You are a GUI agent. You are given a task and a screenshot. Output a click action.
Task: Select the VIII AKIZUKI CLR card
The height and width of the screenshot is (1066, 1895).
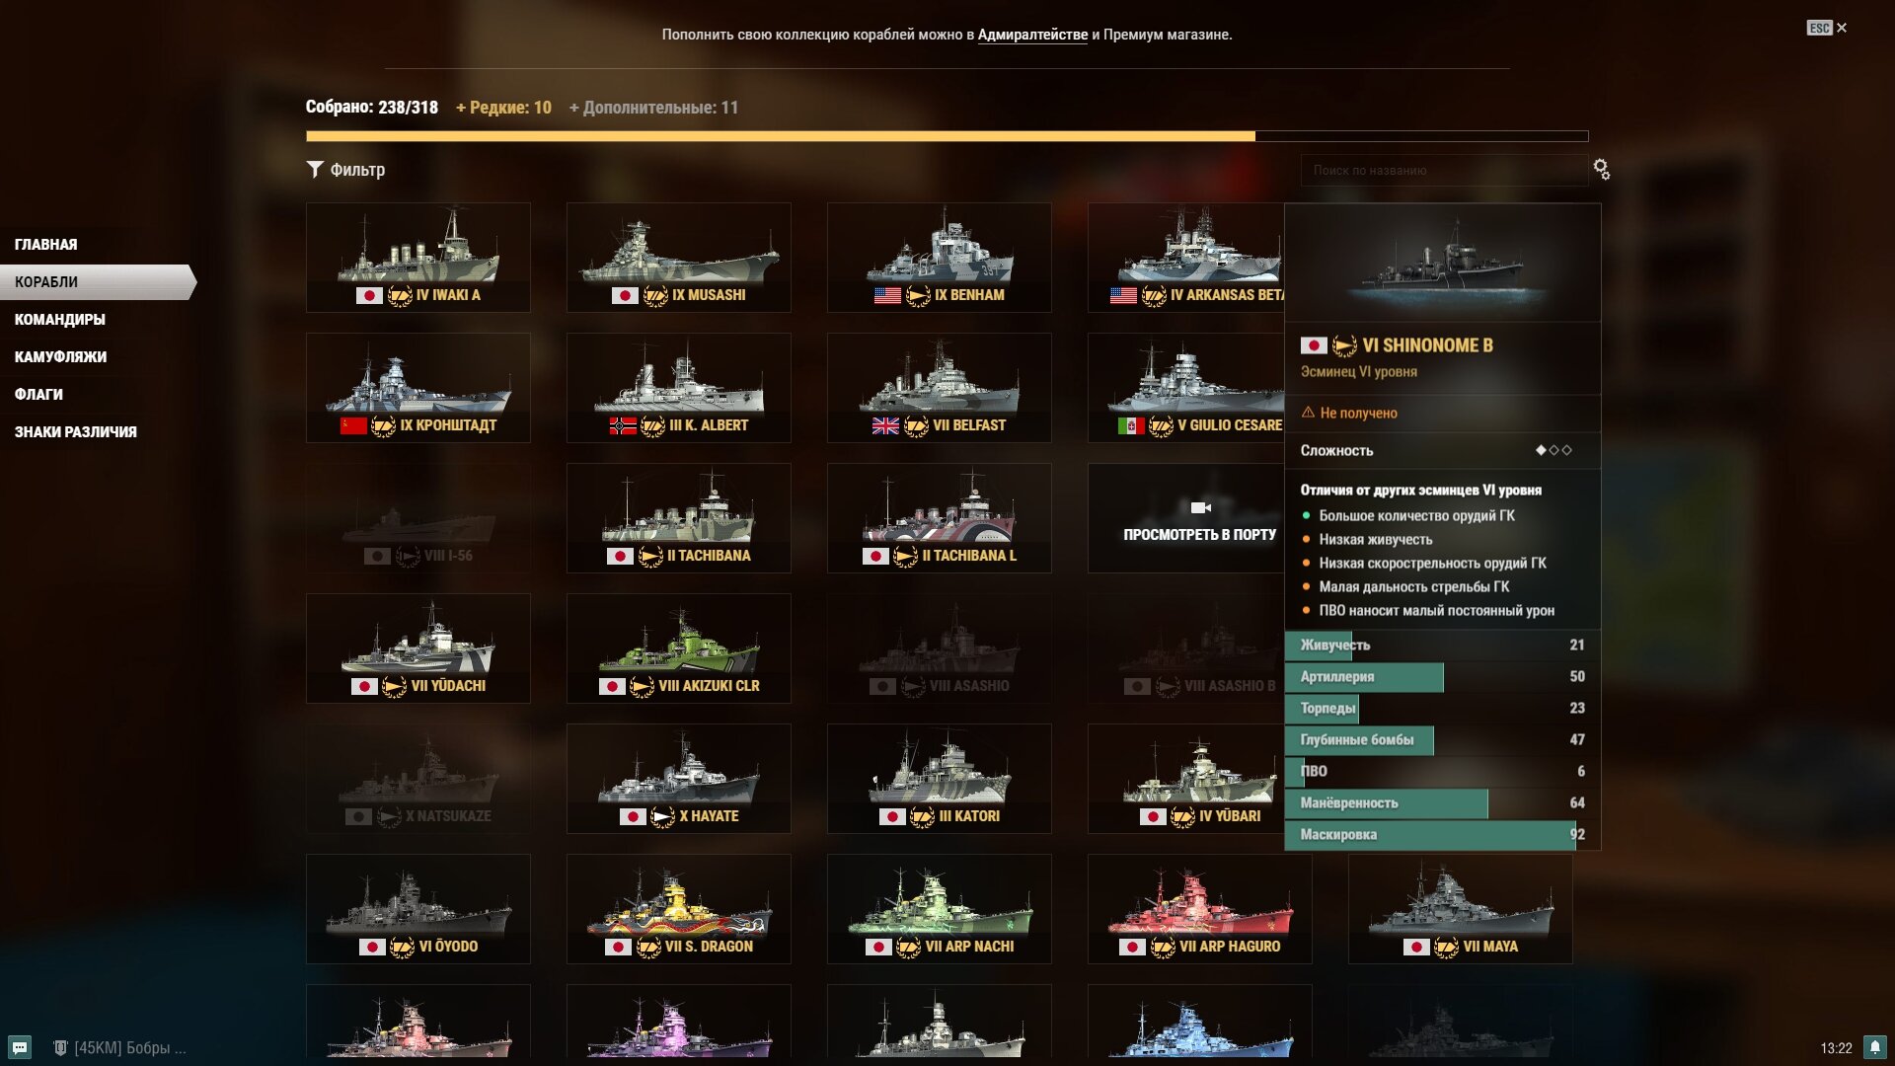pyautogui.click(x=679, y=648)
